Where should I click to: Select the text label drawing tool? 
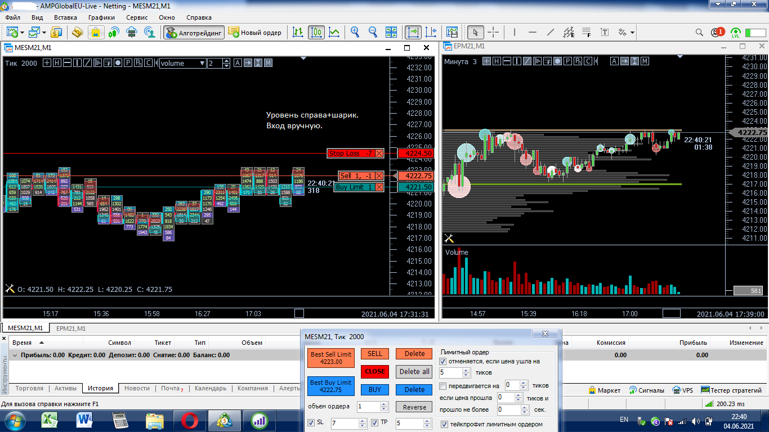(605, 33)
